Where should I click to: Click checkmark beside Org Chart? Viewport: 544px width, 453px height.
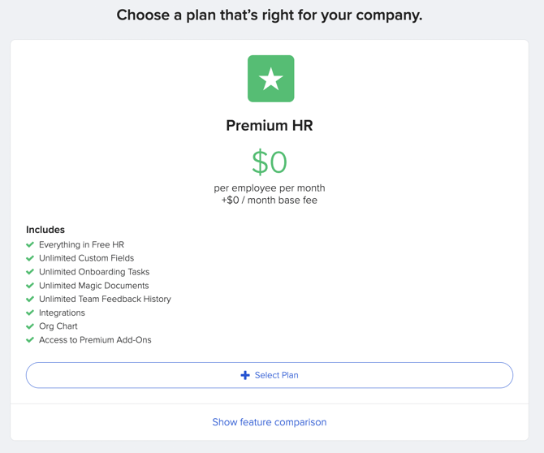point(30,326)
